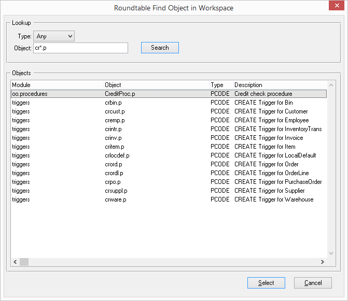Click the Select button
Screen dimensions: 348x301
point(266,283)
